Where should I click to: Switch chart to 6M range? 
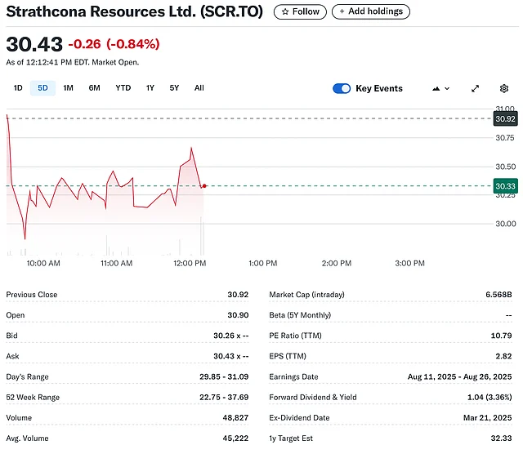95,88
